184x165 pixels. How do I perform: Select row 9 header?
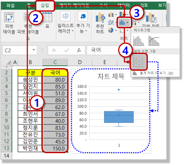point(6,121)
